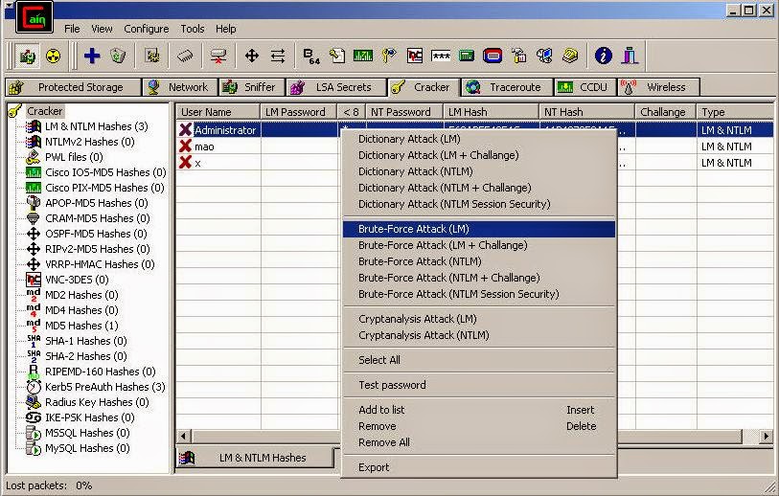The image size is (779, 496).
Task: Click the yellow telephone toolbar icon
Action: pyautogui.click(x=570, y=56)
